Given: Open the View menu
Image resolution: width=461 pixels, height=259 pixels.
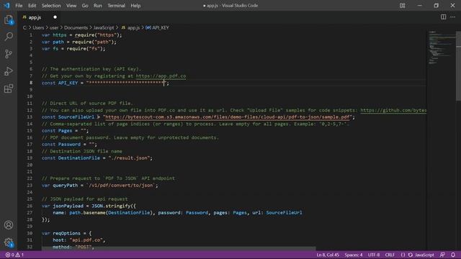Looking at the screenshot, I should [71, 6].
